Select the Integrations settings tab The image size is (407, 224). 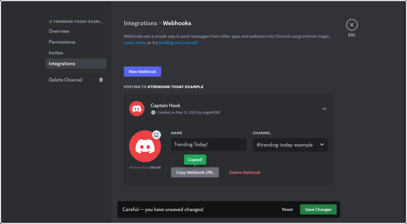pyautogui.click(x=76, y=64)
